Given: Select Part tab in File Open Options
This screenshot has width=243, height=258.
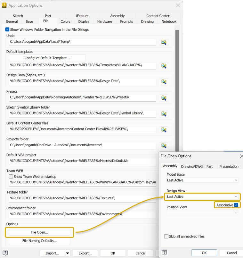Looking at the screenshot, I should coord(210,167).
